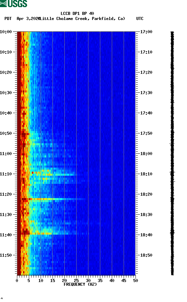Screen dimensions: 187x302
Task: Click the 30 Hz frequency axis label
Action: [x=88, y=281]
